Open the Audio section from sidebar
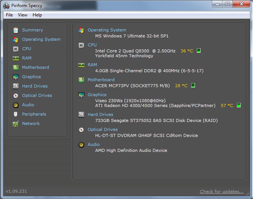The height and width of the screenshot is (199, 253). click(28, 105)
